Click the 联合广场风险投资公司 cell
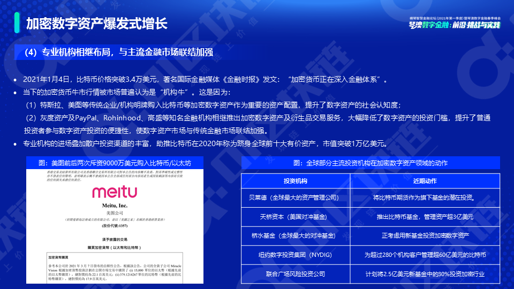This screenshot has width=514, height=289. point(296,274)
